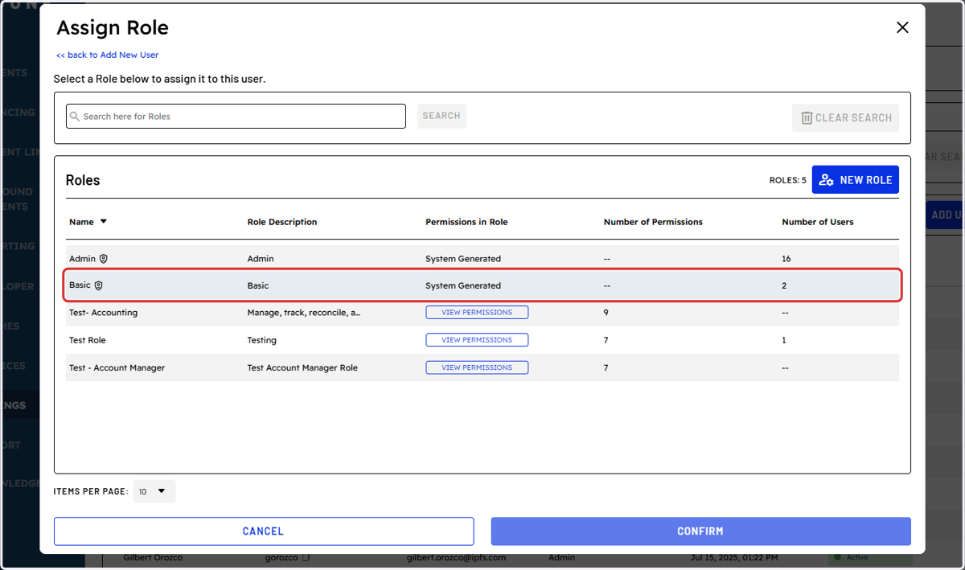965x570 pixels.
Task: Select the Test- Accounting role
Action: pyautogui.click(x=103, y=313)
